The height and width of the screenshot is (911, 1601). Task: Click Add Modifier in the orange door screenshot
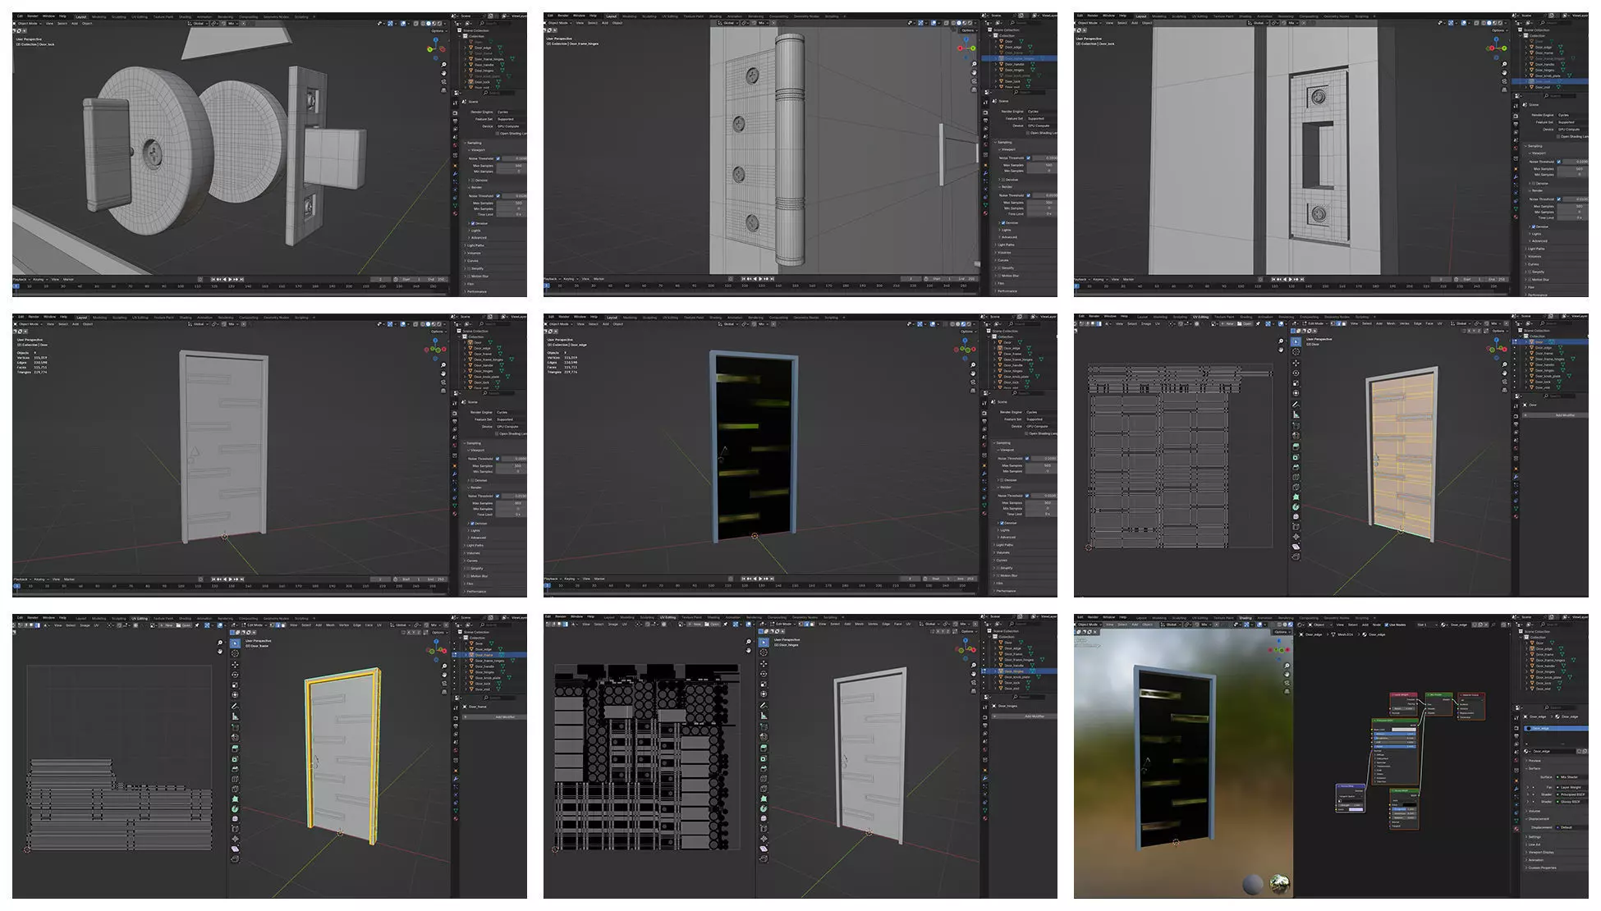point(1565,415)
